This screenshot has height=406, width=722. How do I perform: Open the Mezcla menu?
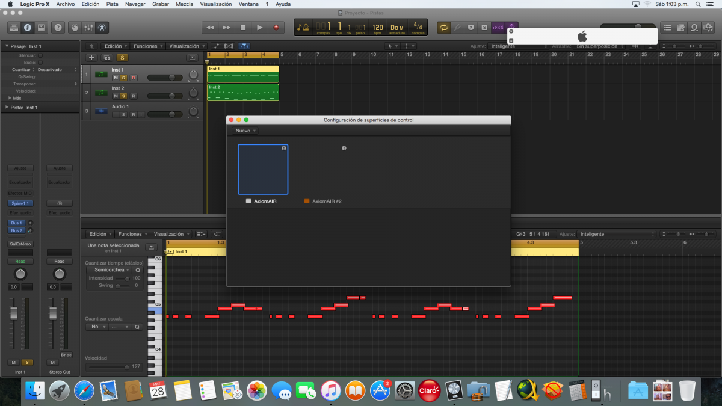coord(185,4)
